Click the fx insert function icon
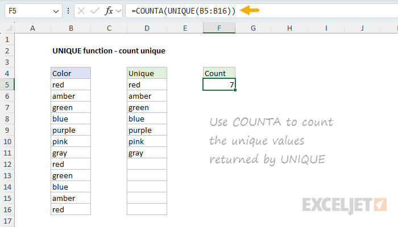This screenshot has width=398, height=227. click(x=109, y=11)
